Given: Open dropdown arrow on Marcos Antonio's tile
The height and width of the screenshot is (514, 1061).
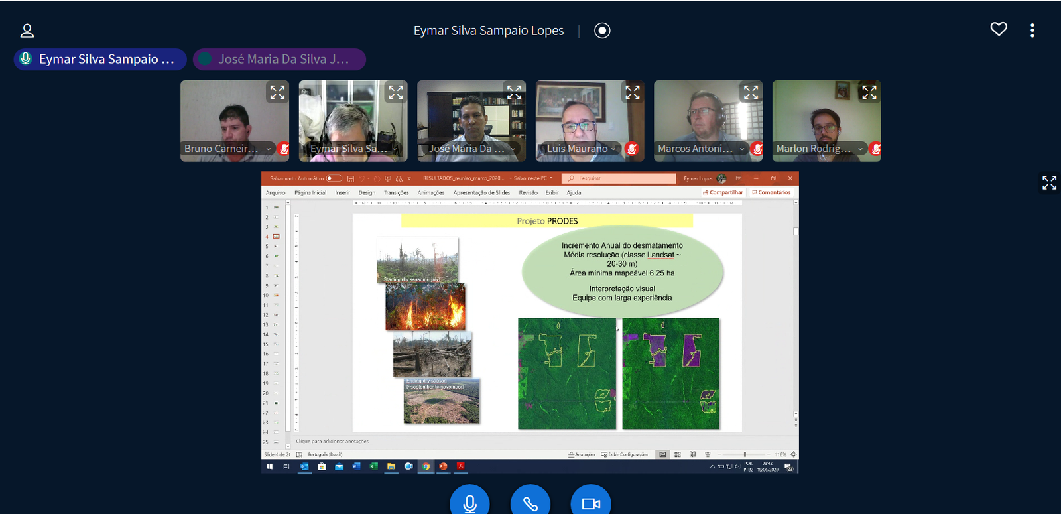Looking at the screenshot, I should [742, 149].
